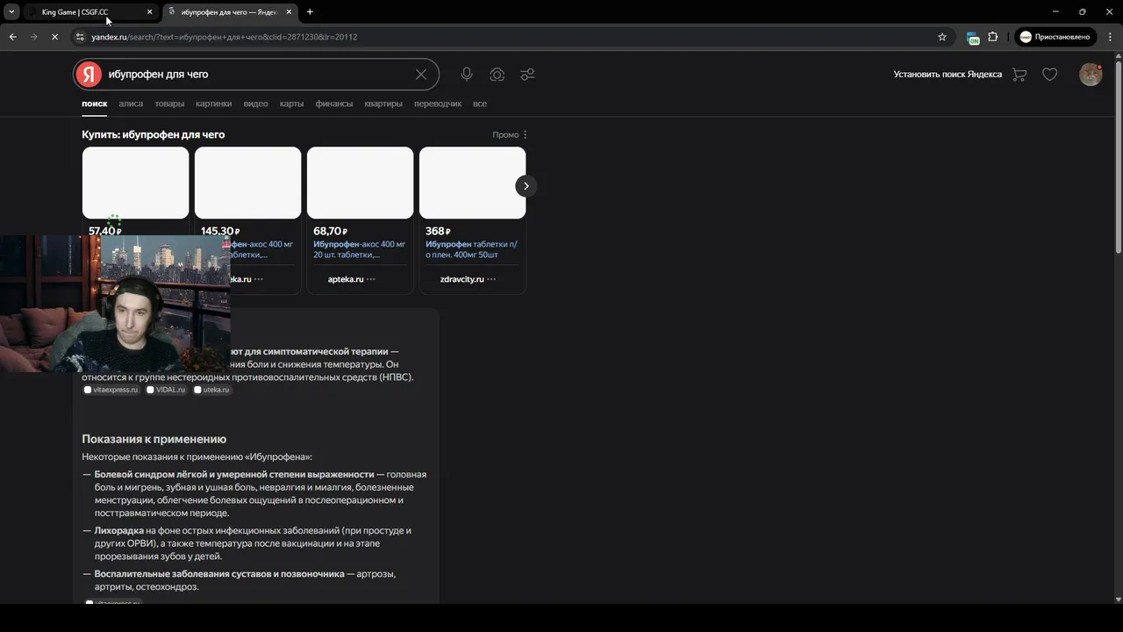Close the ибупрофен Yandex tab
Viewport: 1123px width, 632px height.
(289, 12)
